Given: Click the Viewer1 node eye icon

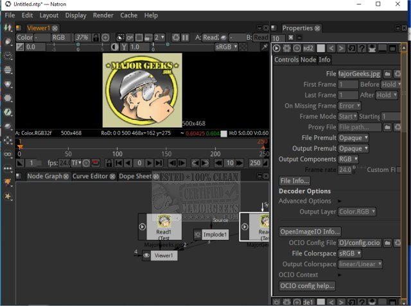Looking at the screenshot, I should [146, 255].
